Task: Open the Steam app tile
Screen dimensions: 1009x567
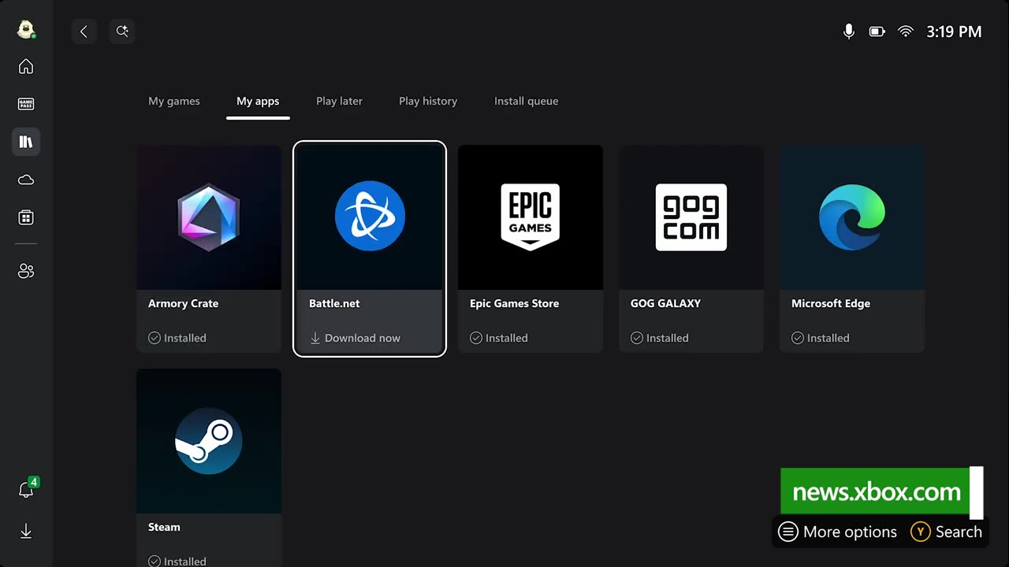Action: pyautogui.click(x=209, y=468)
